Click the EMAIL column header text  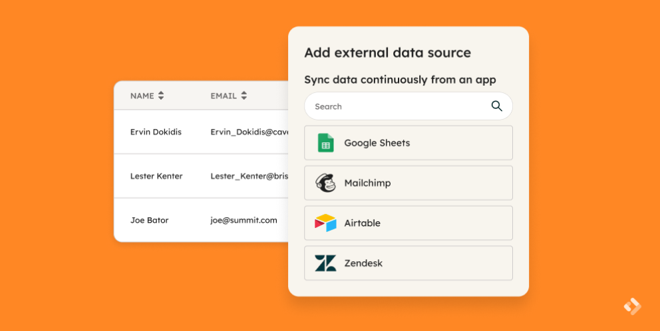[223, 96]
